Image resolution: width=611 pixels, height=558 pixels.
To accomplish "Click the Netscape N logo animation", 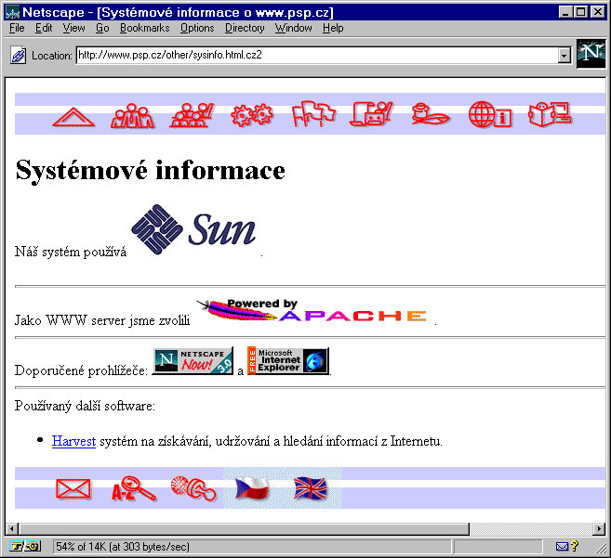I will pos(591,53).
